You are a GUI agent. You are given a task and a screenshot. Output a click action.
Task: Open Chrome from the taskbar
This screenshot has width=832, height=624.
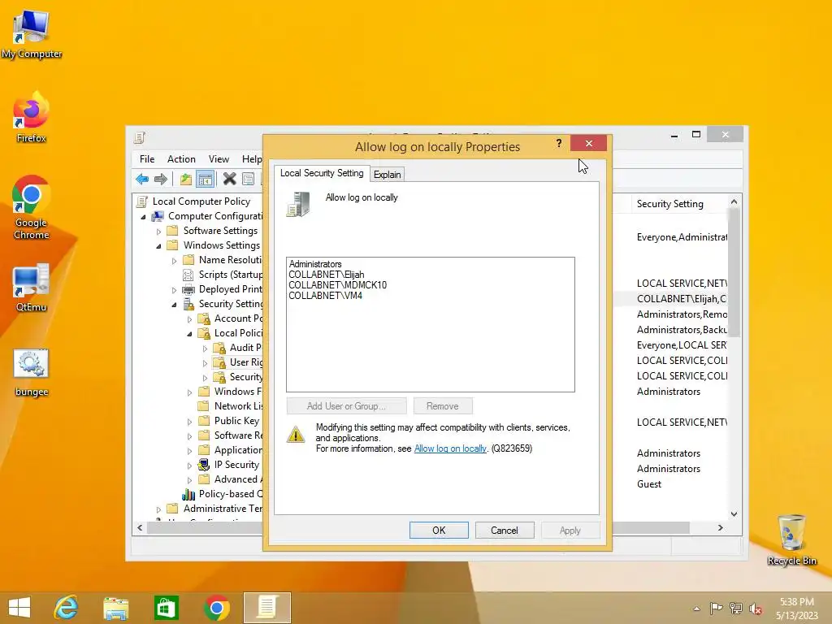click(216, 608)
